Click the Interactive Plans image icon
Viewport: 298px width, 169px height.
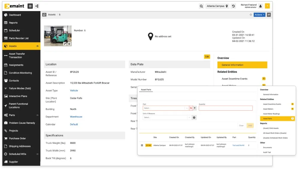click(6, 96)
